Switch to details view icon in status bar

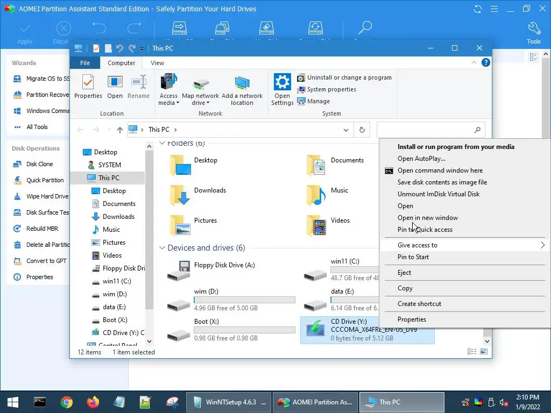[472, 352]
